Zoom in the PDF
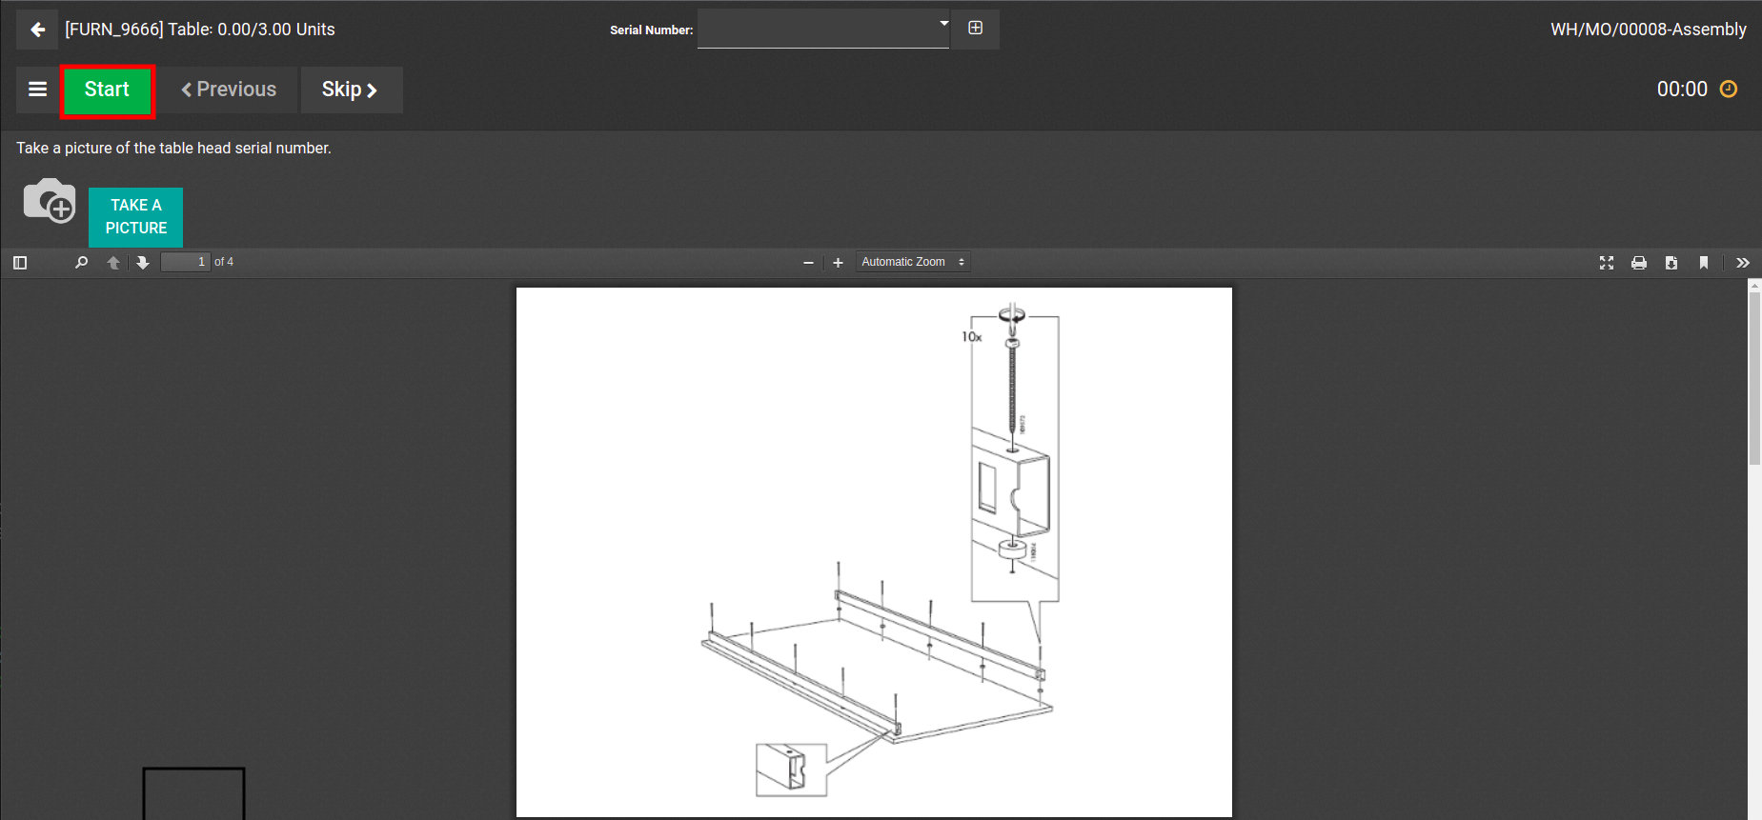The image size is (1762, 820). [838, 263]
